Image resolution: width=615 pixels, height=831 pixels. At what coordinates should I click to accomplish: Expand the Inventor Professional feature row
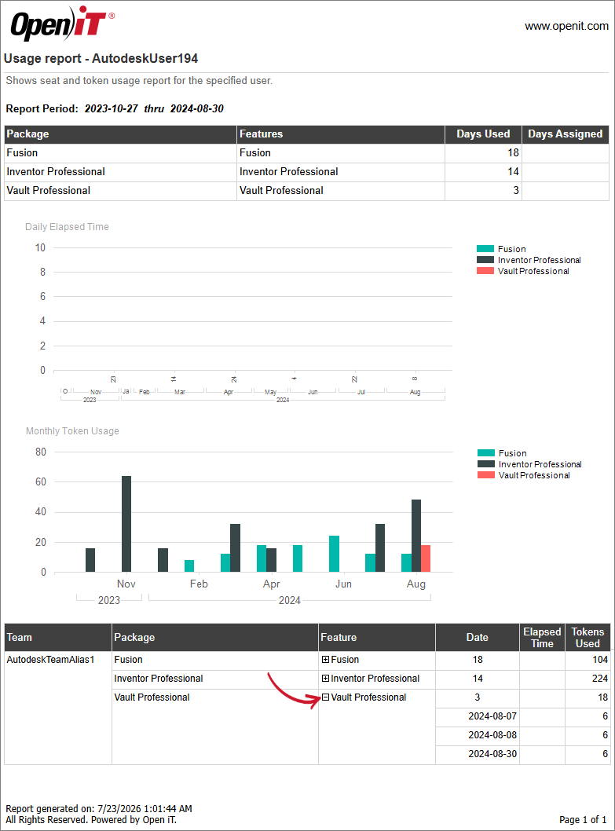pyautogui.click(x=325, y=679)
